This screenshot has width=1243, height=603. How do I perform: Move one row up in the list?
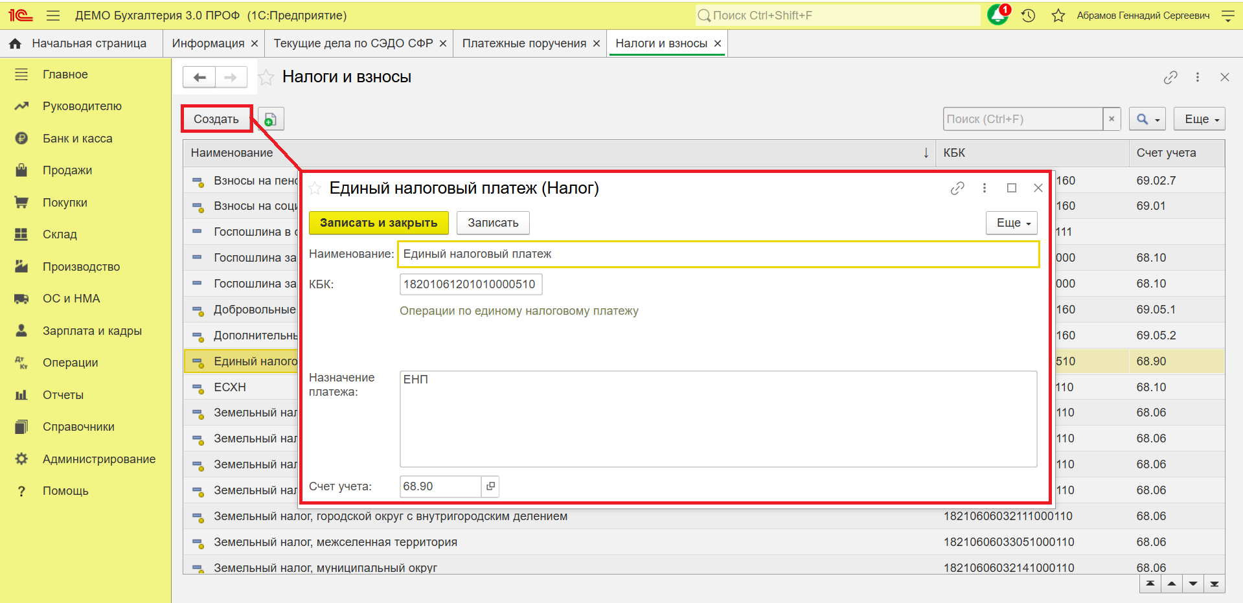1172,584
